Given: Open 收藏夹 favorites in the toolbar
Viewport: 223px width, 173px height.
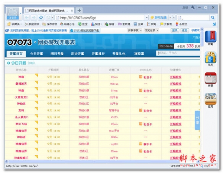Looking at the screenshot, I should [14, 24].
